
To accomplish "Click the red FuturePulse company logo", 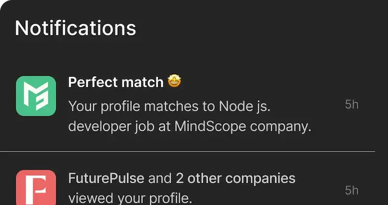I will coord(36,187).
